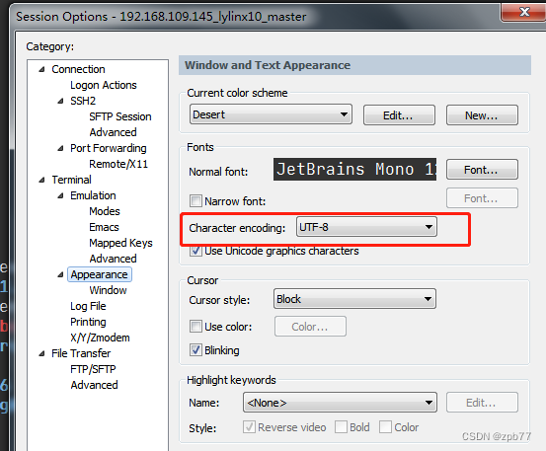Screen dimensions: 546x451
Task: Select Port Forwarding category
Action: point(109,148)
